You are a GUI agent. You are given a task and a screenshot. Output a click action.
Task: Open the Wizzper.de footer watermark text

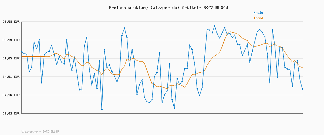click(x=40, y=131)
